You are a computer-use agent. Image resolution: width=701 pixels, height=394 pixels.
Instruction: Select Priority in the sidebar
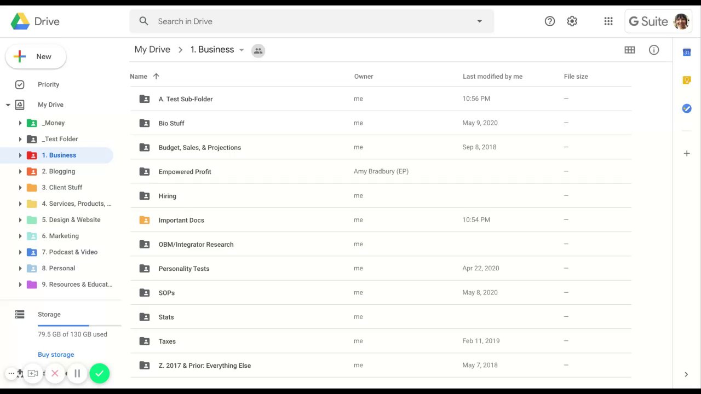[x=48, y=85]
